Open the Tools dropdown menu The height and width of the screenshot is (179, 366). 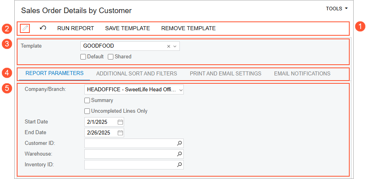pos(337,8)
